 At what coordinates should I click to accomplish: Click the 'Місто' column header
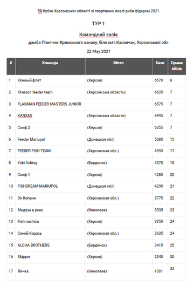coord(119,63)
